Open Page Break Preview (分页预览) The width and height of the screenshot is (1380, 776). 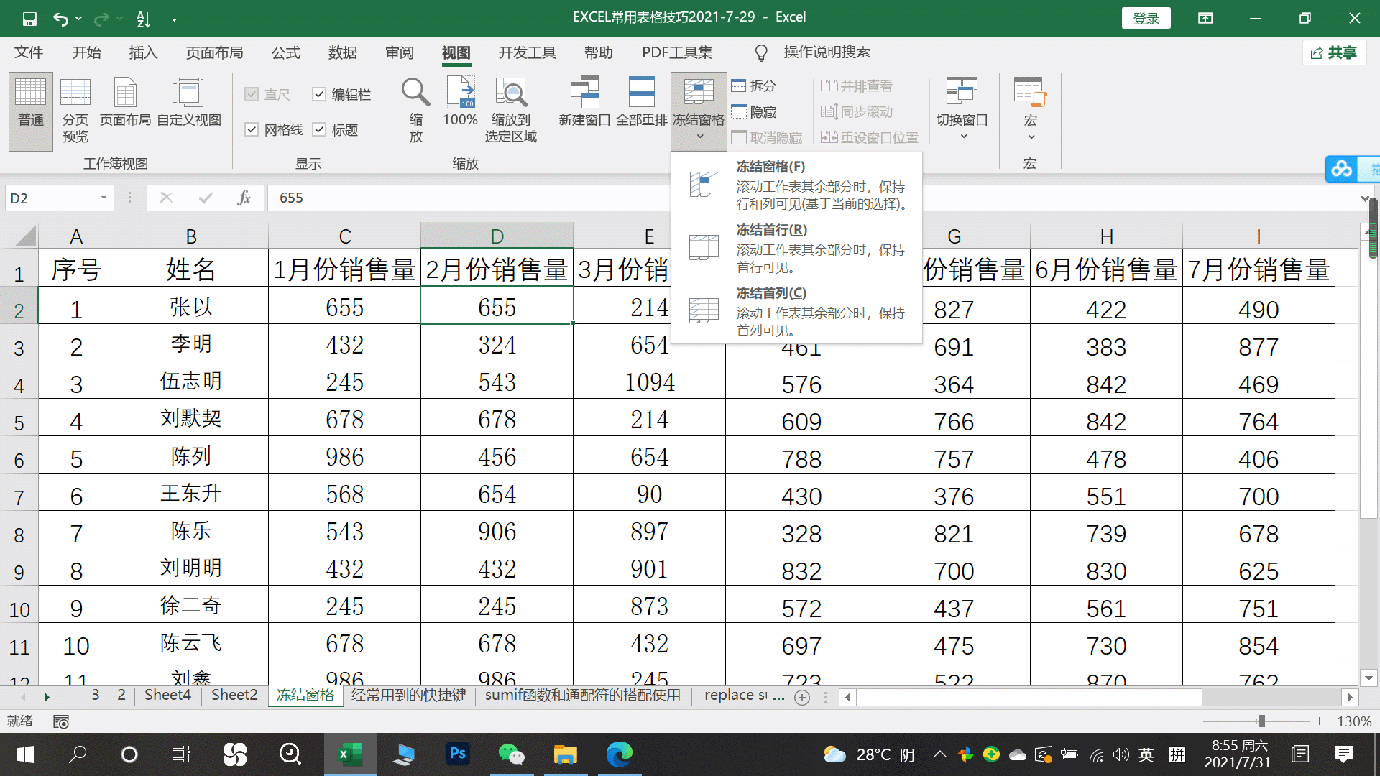click(x=75, y=111)
